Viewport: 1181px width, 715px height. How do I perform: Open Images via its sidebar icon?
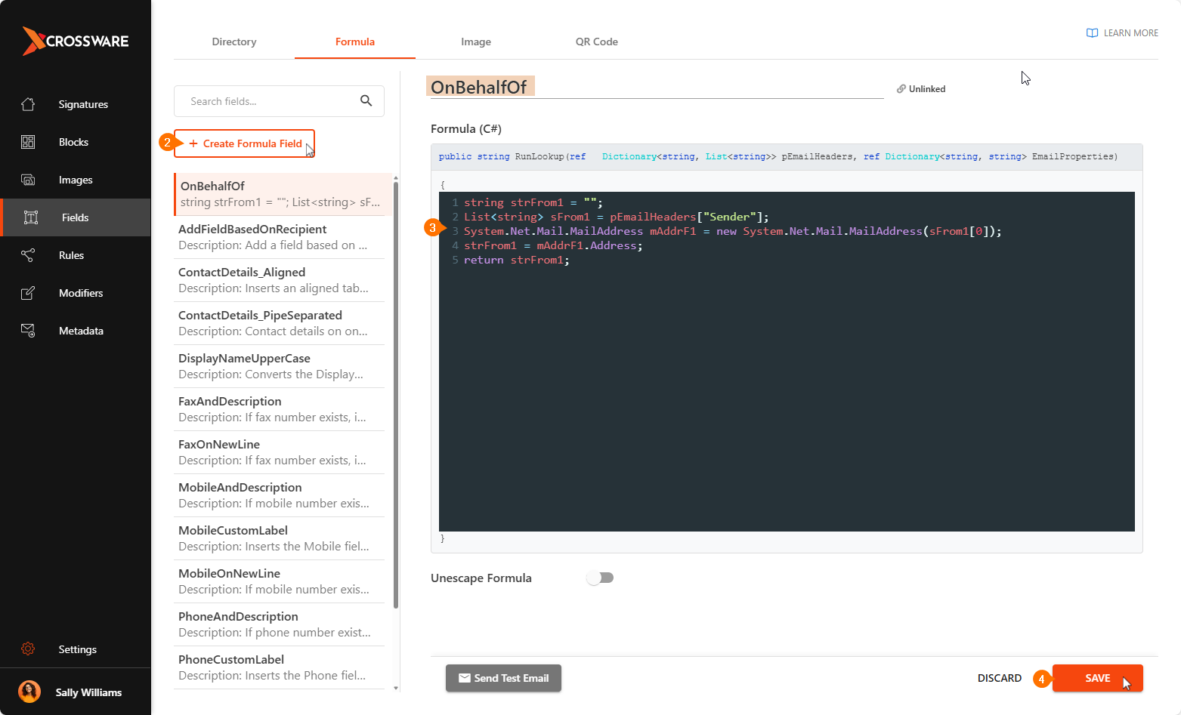28,180
